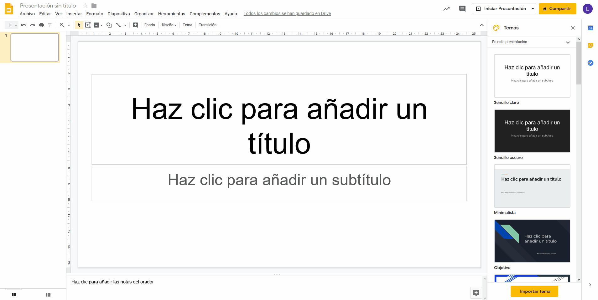Click the Compartir button
The width and height of the screenshot is (598, 300).
(558, 9)
